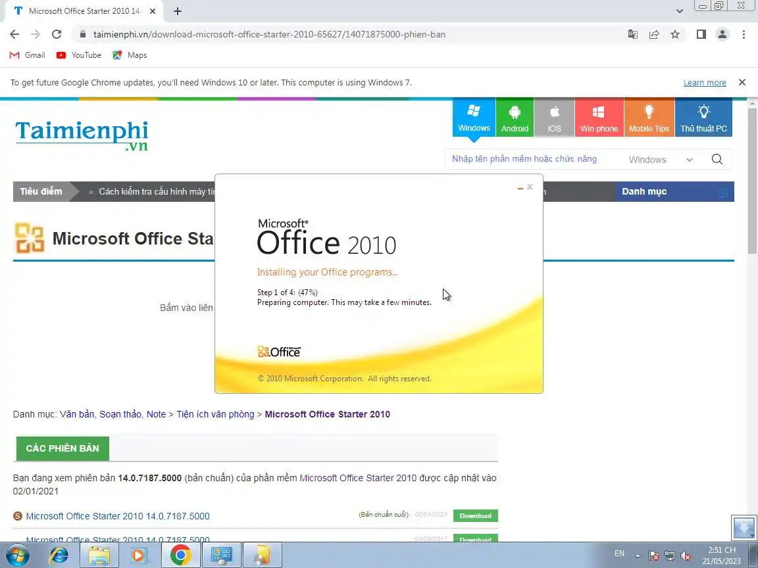758x568 pixels.
Task: Dismiss the Chrome updates notification bar
Action: point(742,82)
